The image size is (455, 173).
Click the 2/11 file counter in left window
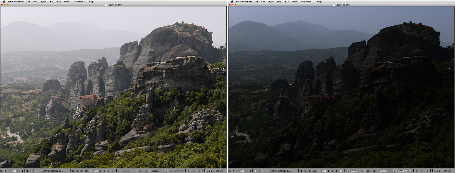point(14,171)
